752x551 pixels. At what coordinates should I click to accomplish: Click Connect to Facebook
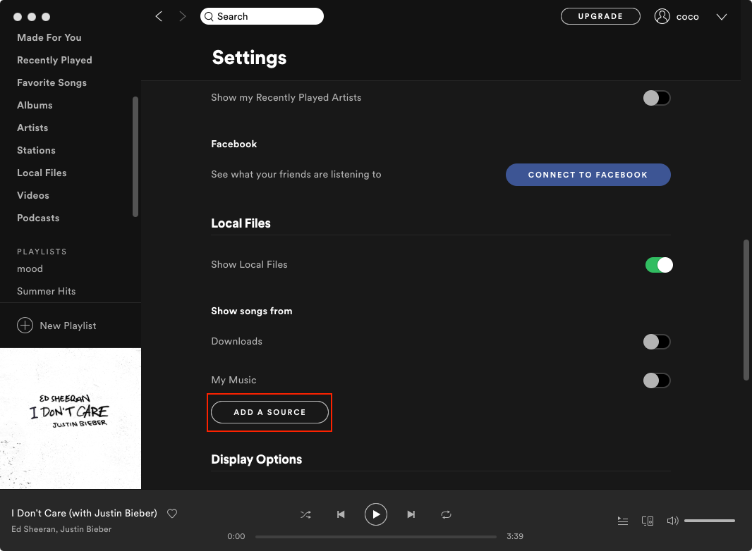(x=588, y=175)
